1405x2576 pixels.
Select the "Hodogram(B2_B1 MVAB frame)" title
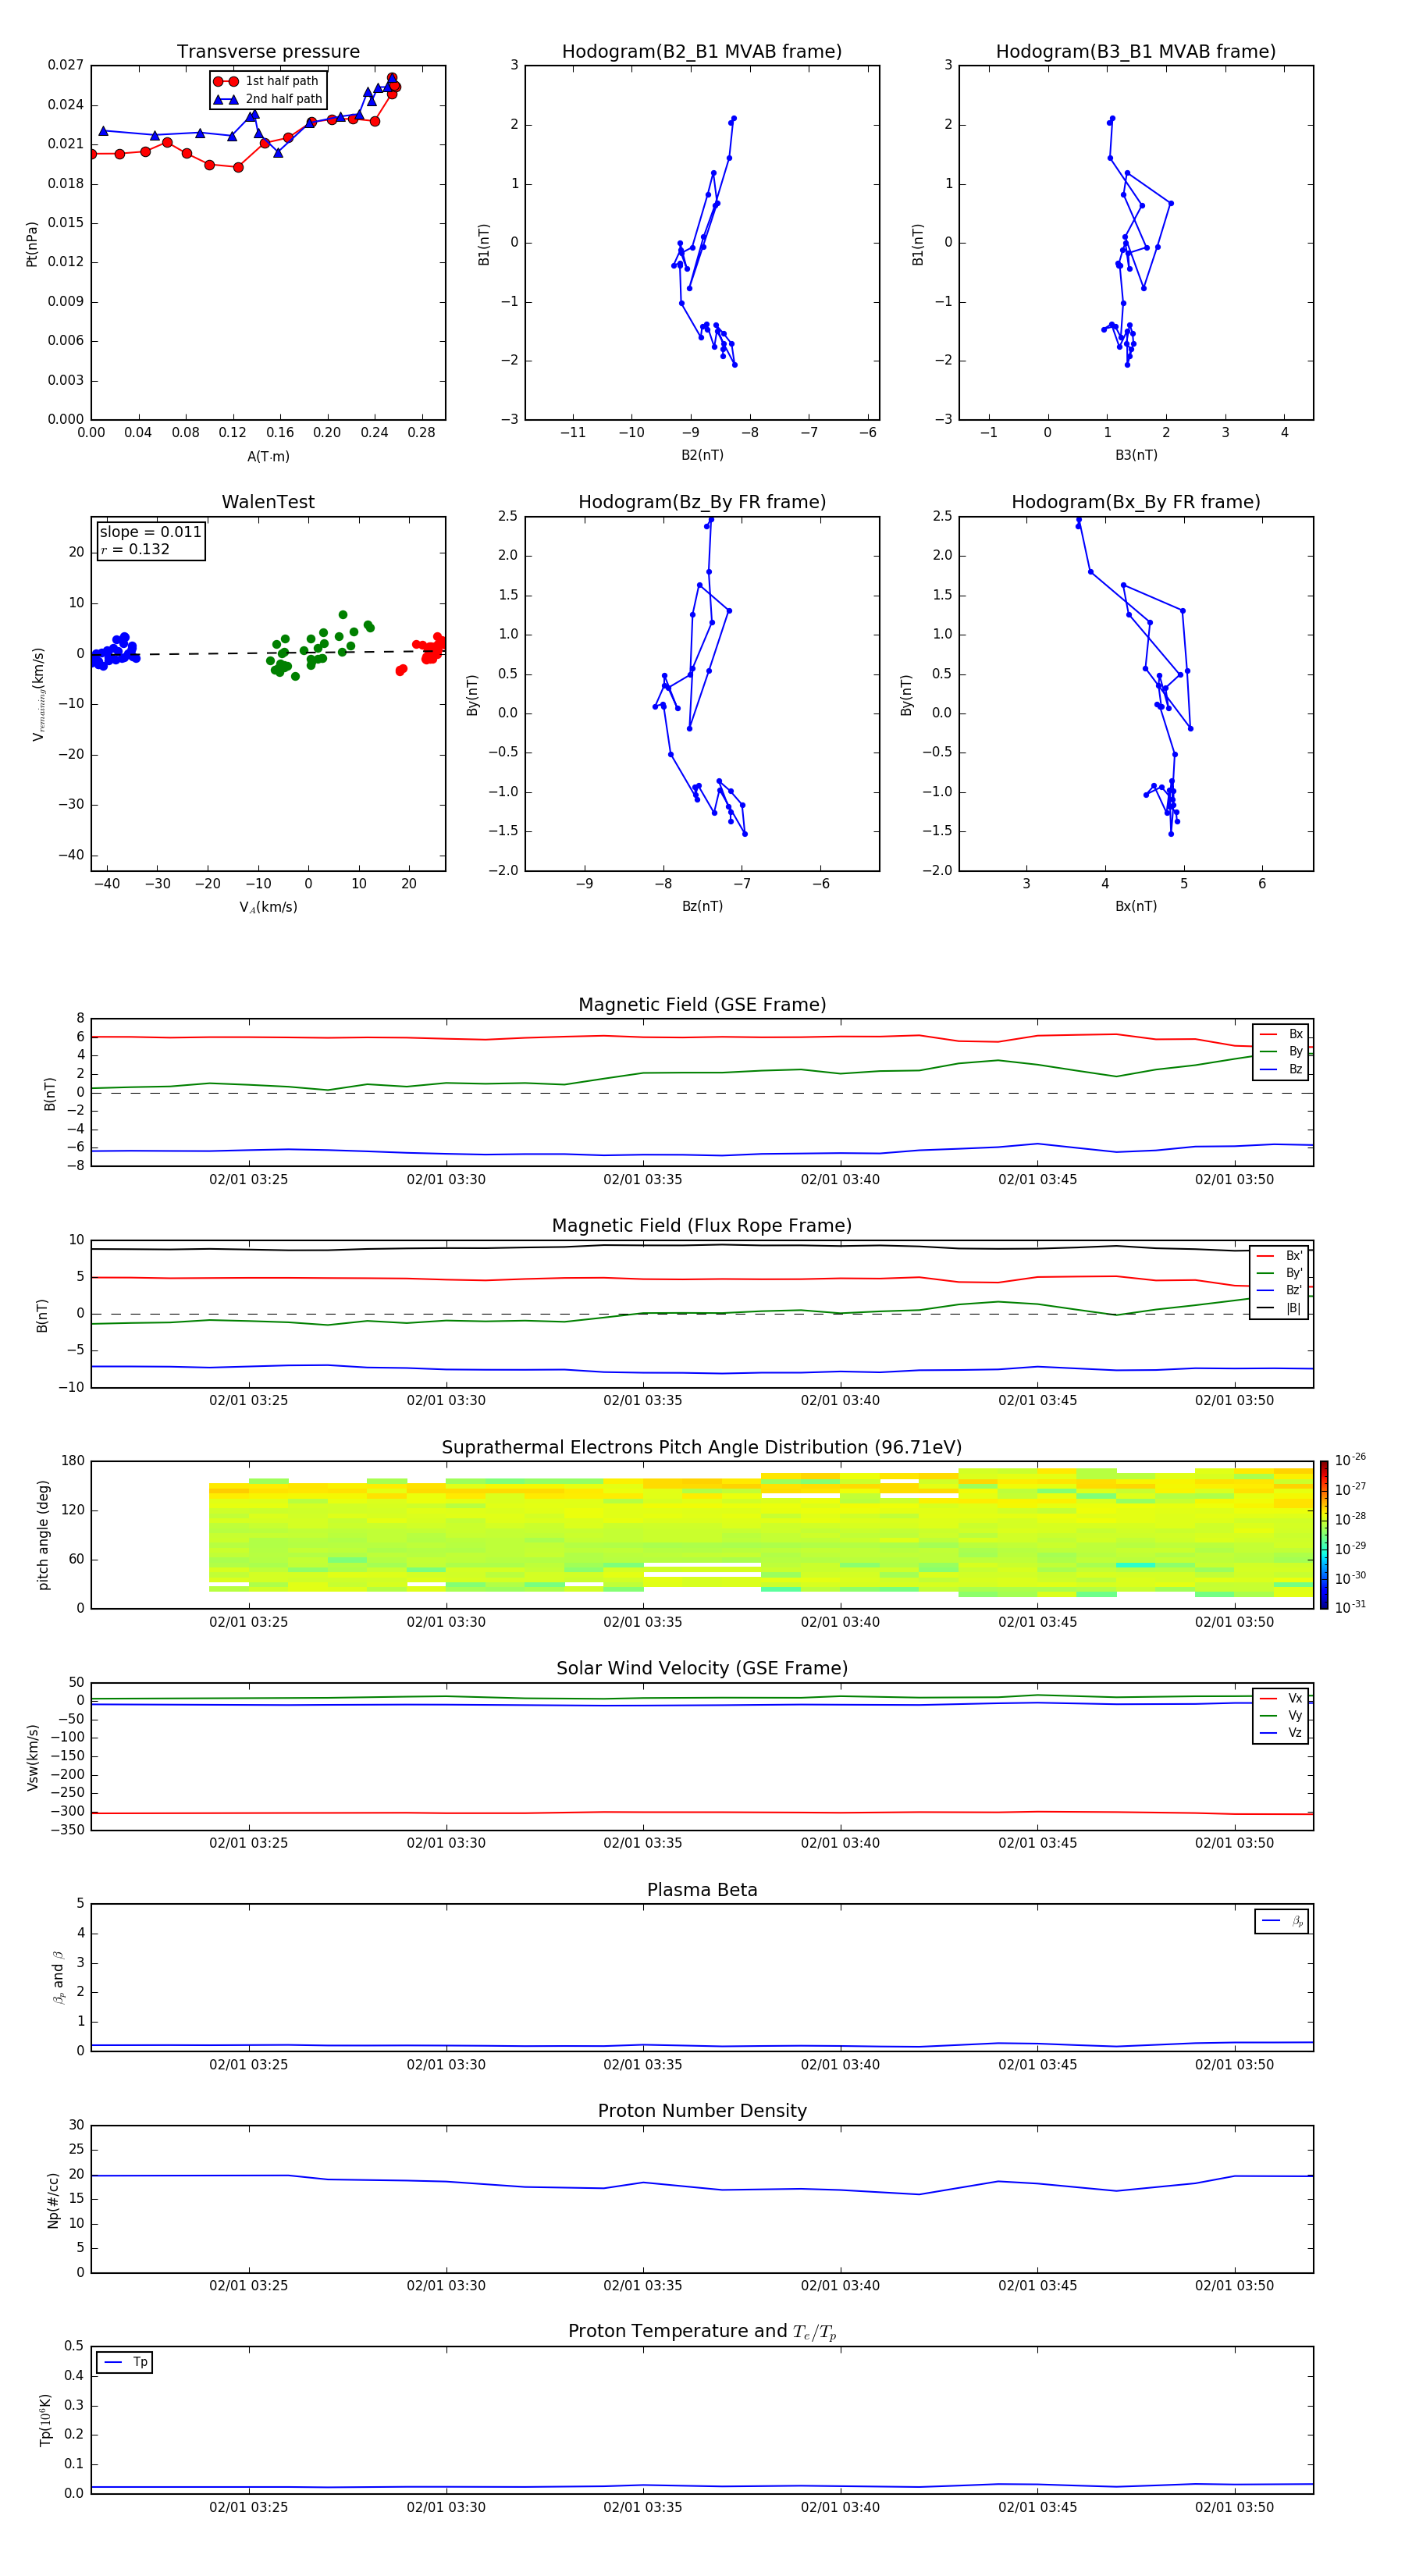pyautogui.click(x=702, y=52)
